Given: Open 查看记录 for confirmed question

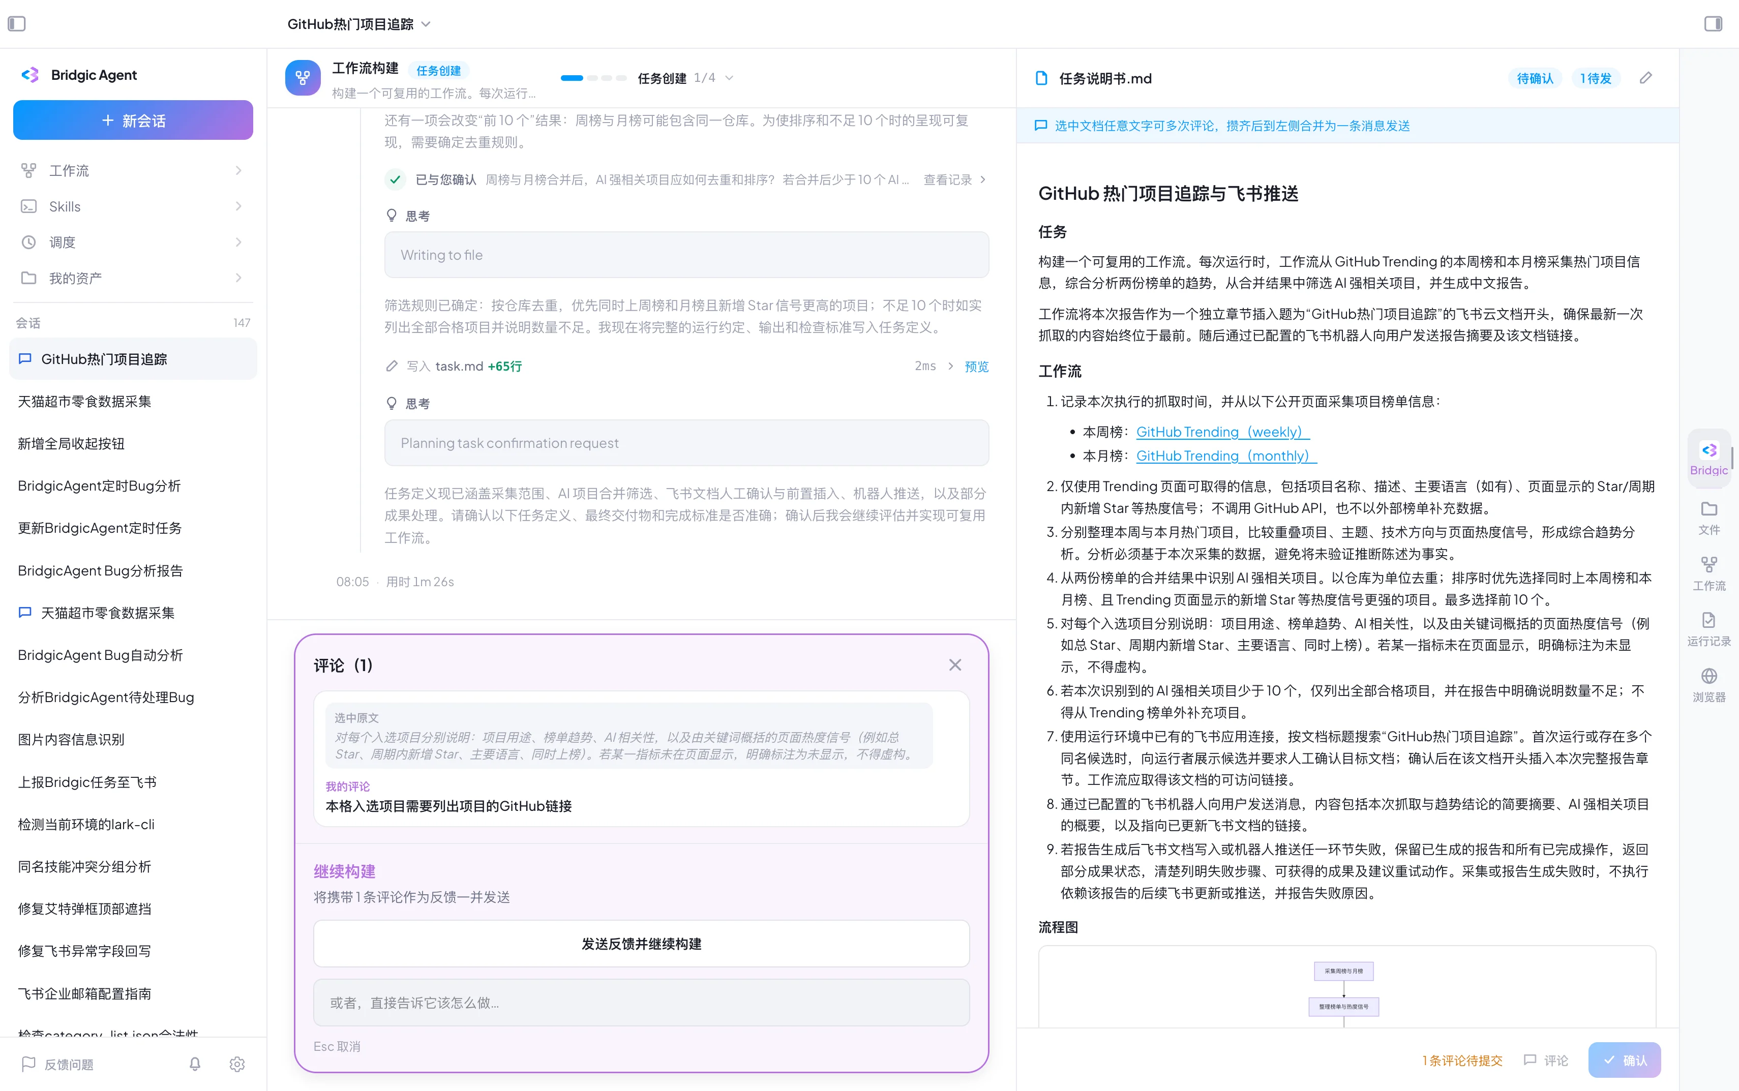Looking at the screenshot, I should [x=954, y=179].
